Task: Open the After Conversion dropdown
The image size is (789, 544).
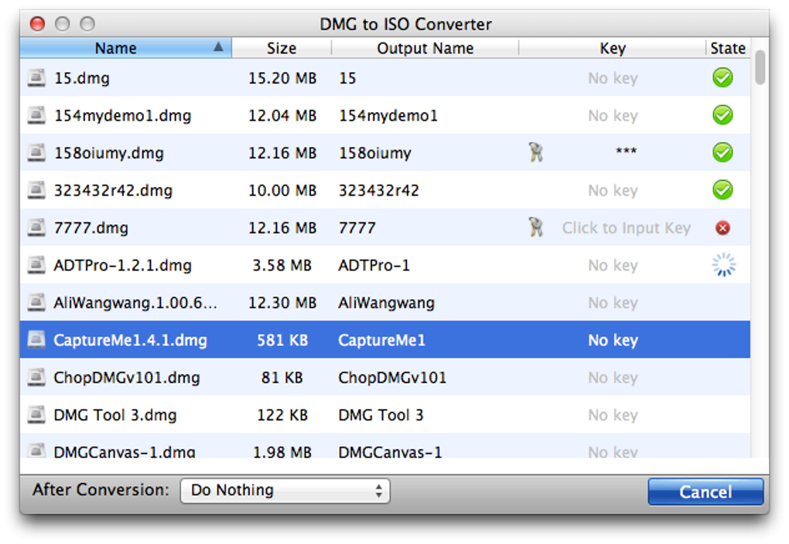Action: tap(285, 491)
